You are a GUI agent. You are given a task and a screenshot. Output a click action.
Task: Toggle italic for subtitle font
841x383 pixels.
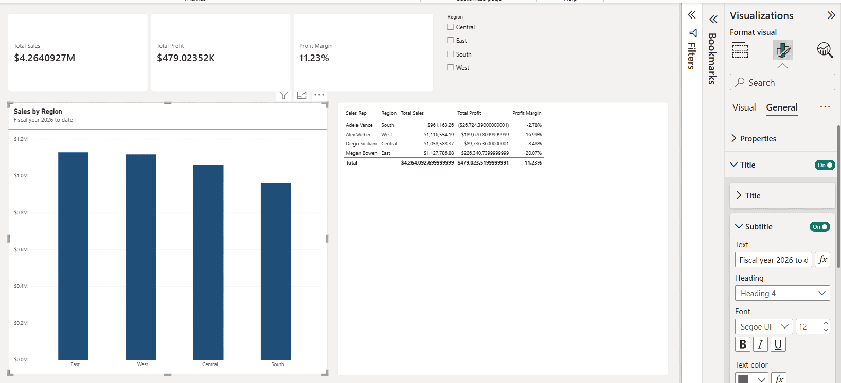click(760, 344)
